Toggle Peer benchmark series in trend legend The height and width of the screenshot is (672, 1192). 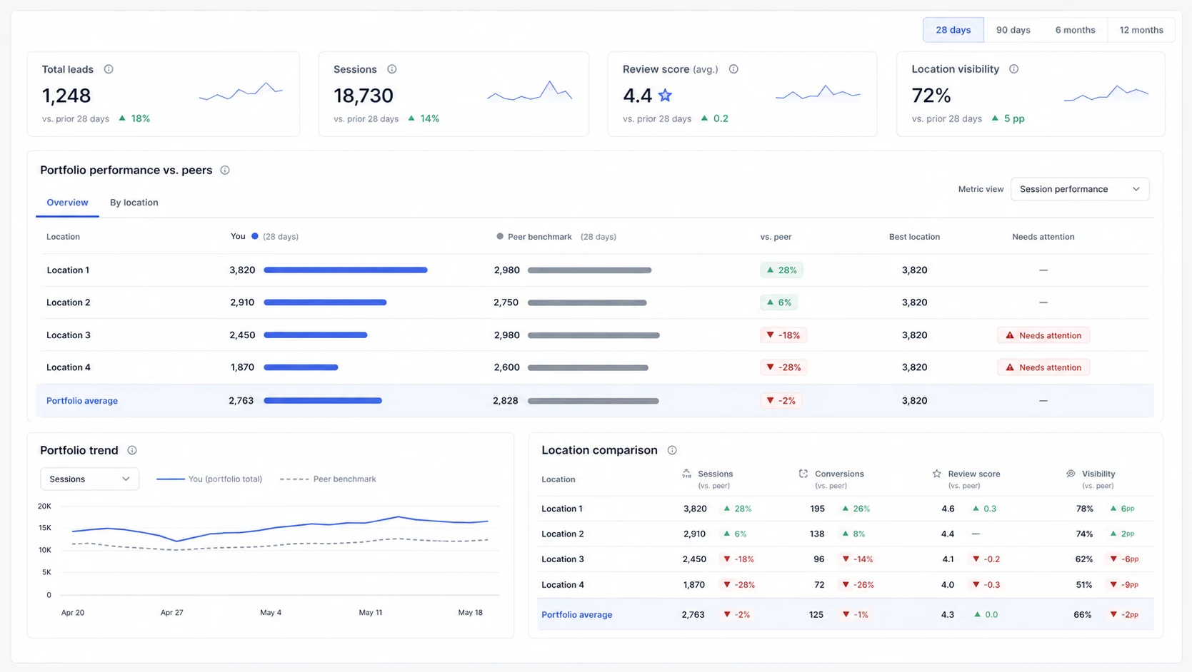328,479
